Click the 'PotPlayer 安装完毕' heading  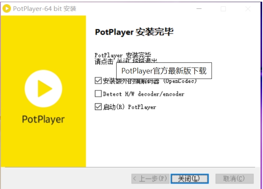click(x=134, y=32)
